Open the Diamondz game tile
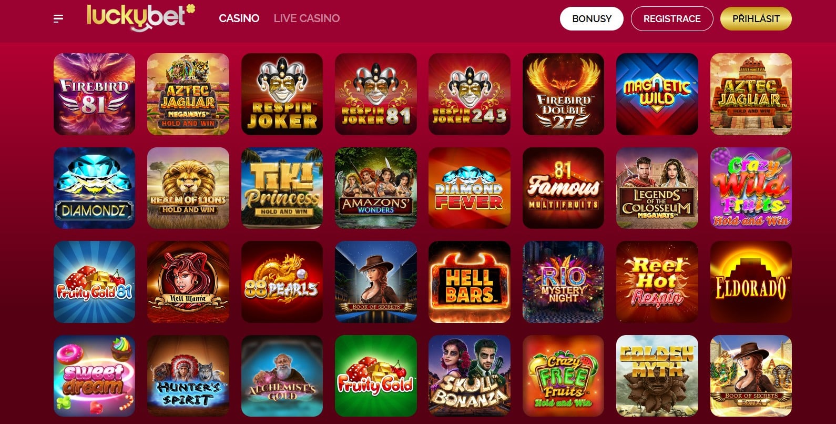The width and height of the screenshot is (836, 424). (x=95, y=188)
